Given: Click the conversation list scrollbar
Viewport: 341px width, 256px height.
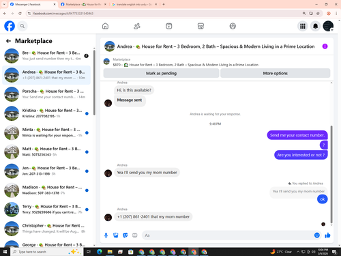Looking at the screenshot, I should [94, 83].
